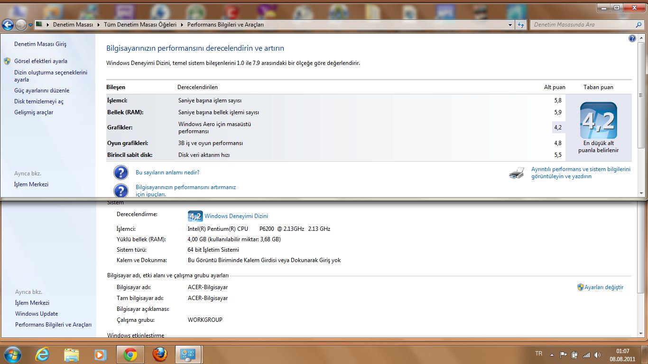Open the address bar history dropdown
This screenshot has width=648, height=364.
point(510,25)
